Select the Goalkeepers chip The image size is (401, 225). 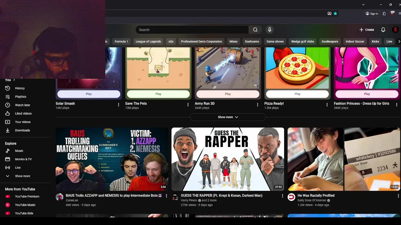[x=330, y=42]
